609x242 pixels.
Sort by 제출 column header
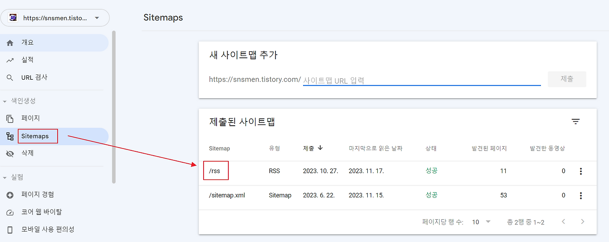(x=308, y=149)
